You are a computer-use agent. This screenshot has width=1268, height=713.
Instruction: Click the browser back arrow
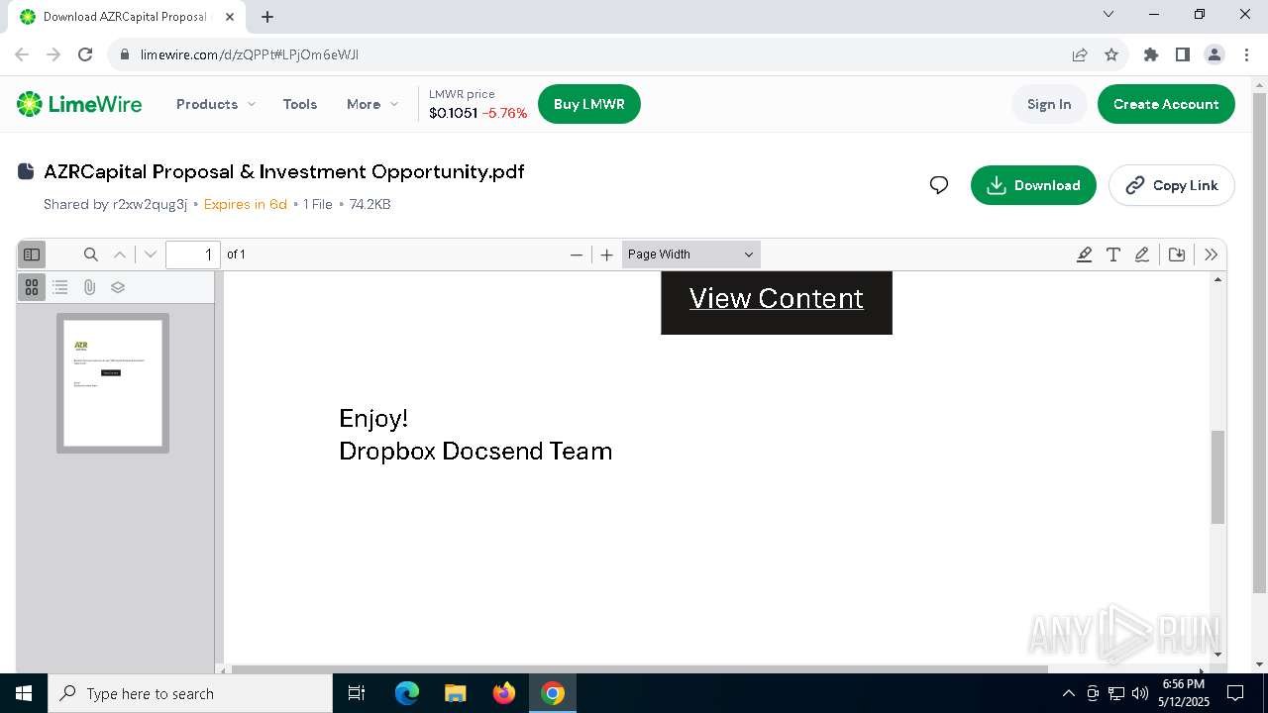coord(22,54)
